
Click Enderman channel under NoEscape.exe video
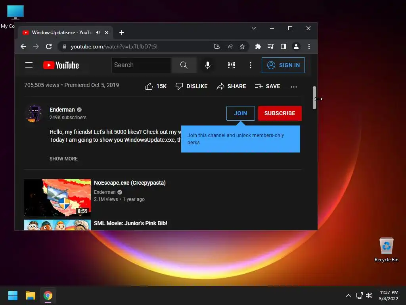tap(105, 192)
